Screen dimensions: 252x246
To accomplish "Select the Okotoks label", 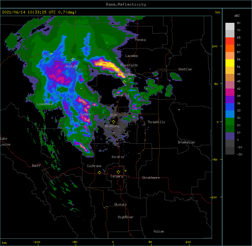I will coord(120,205).
